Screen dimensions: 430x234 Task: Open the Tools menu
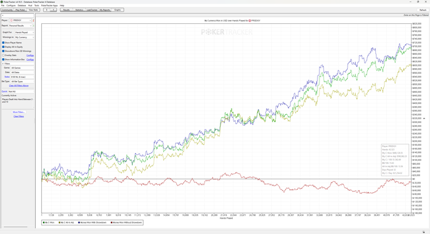click(x=36, y=6)
